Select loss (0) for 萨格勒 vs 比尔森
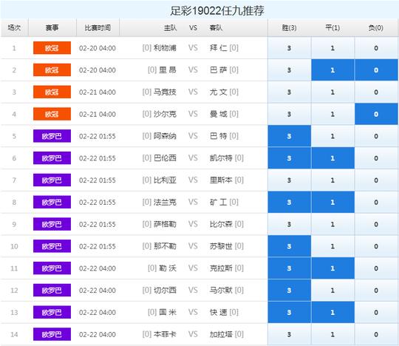 point(376,224)
